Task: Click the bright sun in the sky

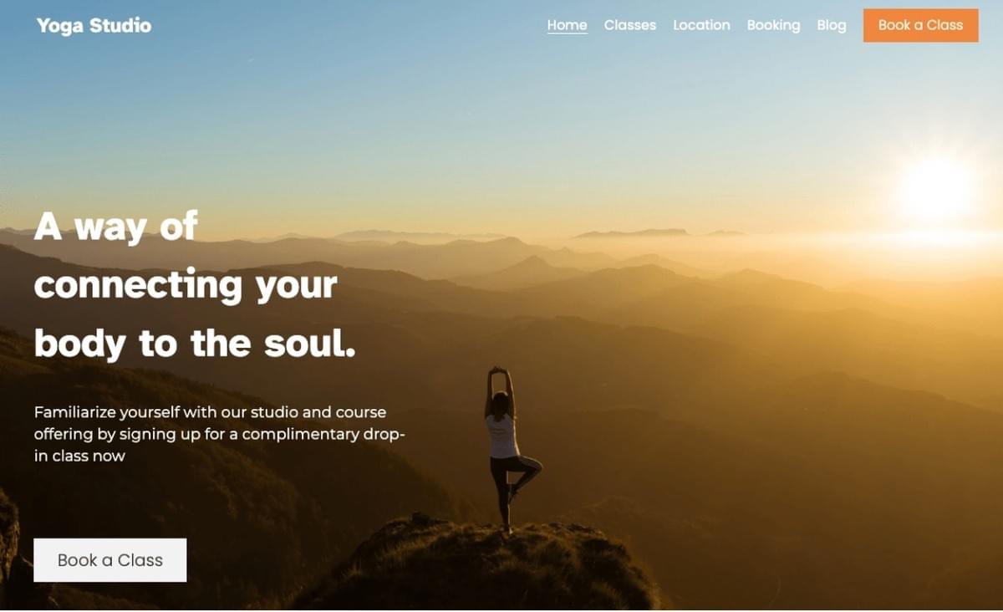Action: click(x=938, y=188)
